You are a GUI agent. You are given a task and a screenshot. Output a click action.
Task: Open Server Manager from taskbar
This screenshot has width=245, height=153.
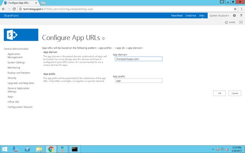pos(15,149)
